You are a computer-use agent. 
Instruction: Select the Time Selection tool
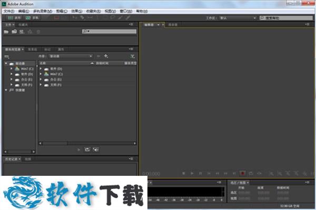(x=97, y=18)
